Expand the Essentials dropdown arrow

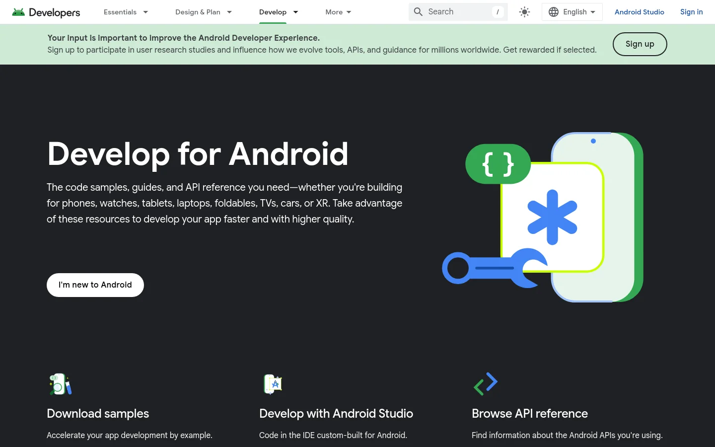(x=145, y=12)
